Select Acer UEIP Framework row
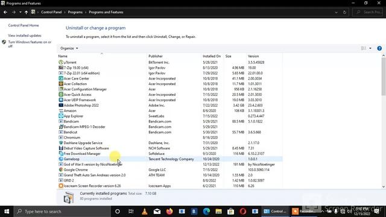 point(170,100)
